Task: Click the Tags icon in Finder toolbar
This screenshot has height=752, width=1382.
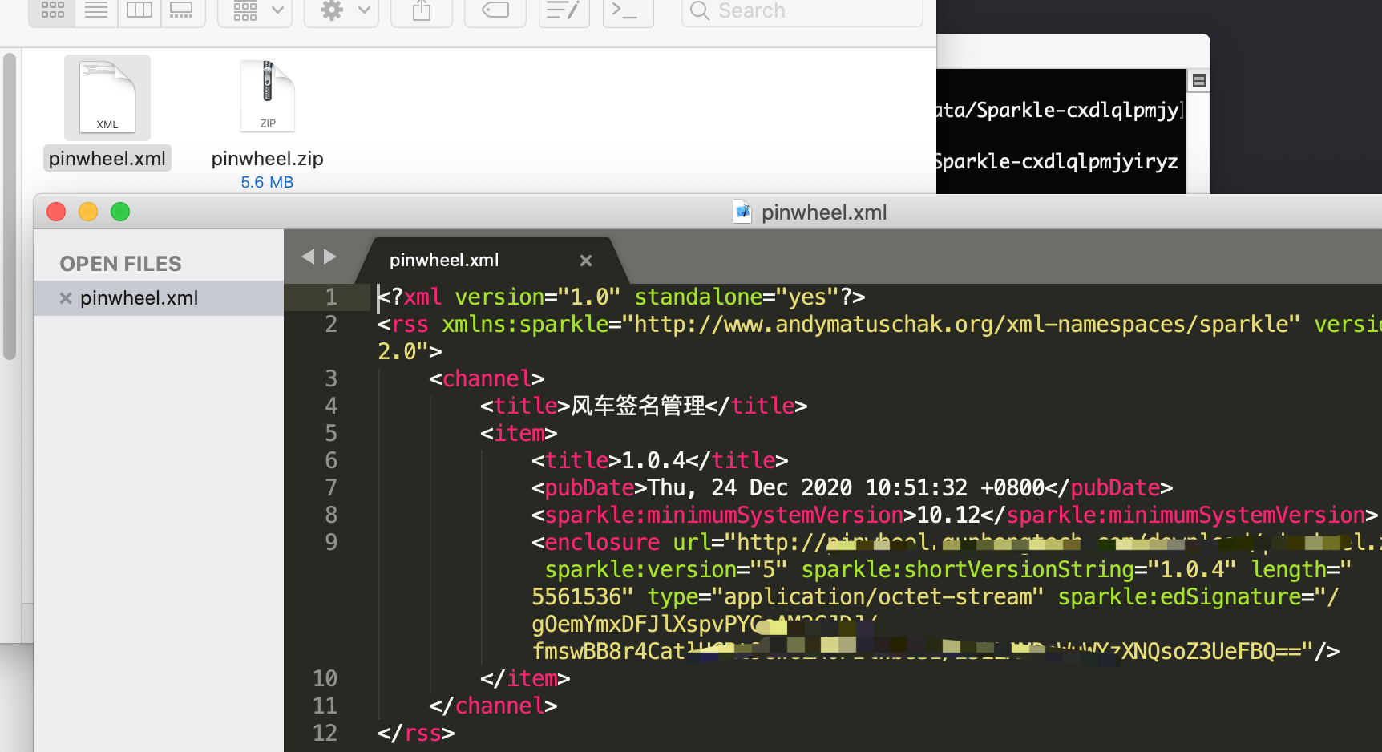Action: 495,10
